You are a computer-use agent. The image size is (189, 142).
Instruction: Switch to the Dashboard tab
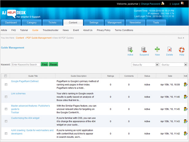pyautogui.click(x=11, y=22)
